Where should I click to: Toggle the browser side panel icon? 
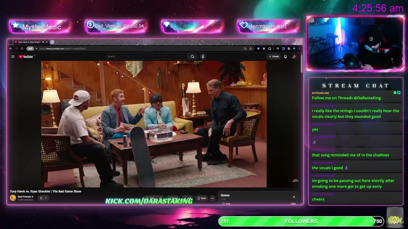tap(283, 49)
